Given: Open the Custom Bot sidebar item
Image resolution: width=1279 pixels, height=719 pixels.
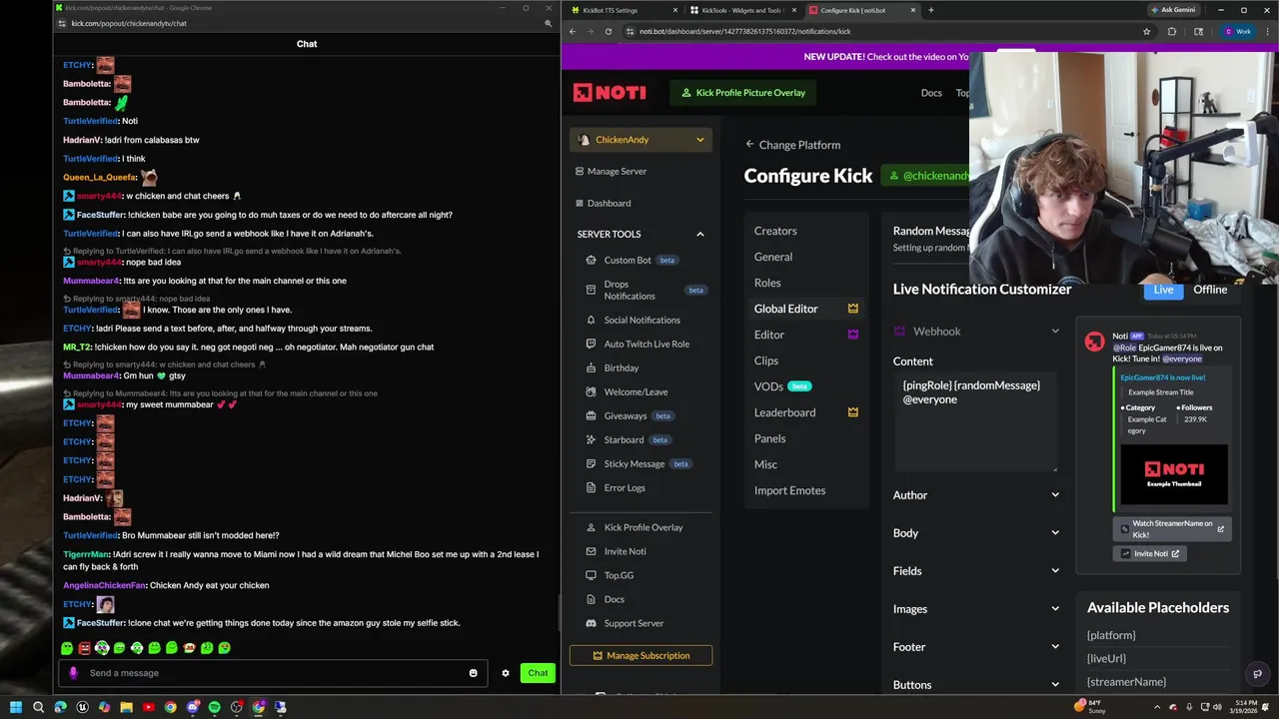Looking at the screenshot, I should [628, 260].
